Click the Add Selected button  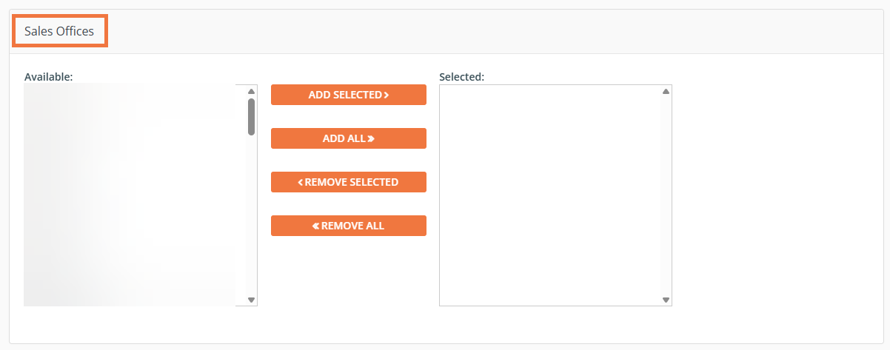(x=349, y=95)
